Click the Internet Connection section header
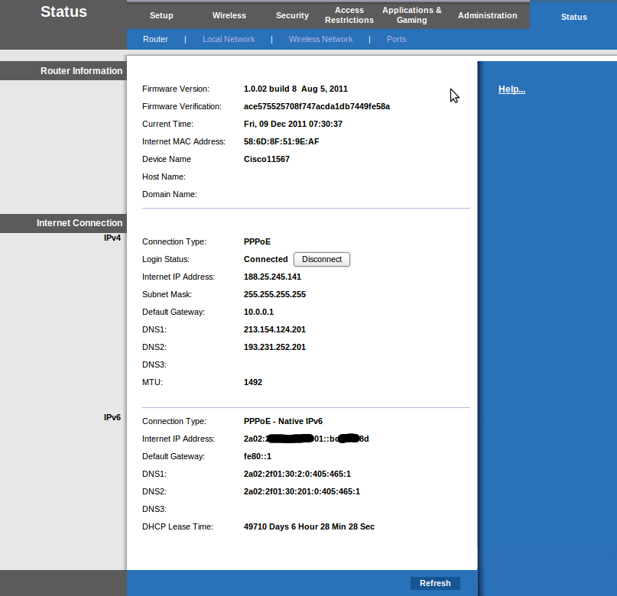This screenshot has height=596, width=617. click(79, 223)
